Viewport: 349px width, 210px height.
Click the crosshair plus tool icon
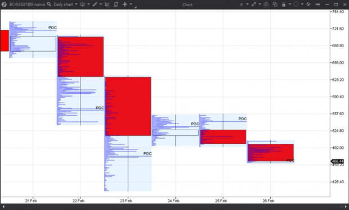(x=124, y=4)
